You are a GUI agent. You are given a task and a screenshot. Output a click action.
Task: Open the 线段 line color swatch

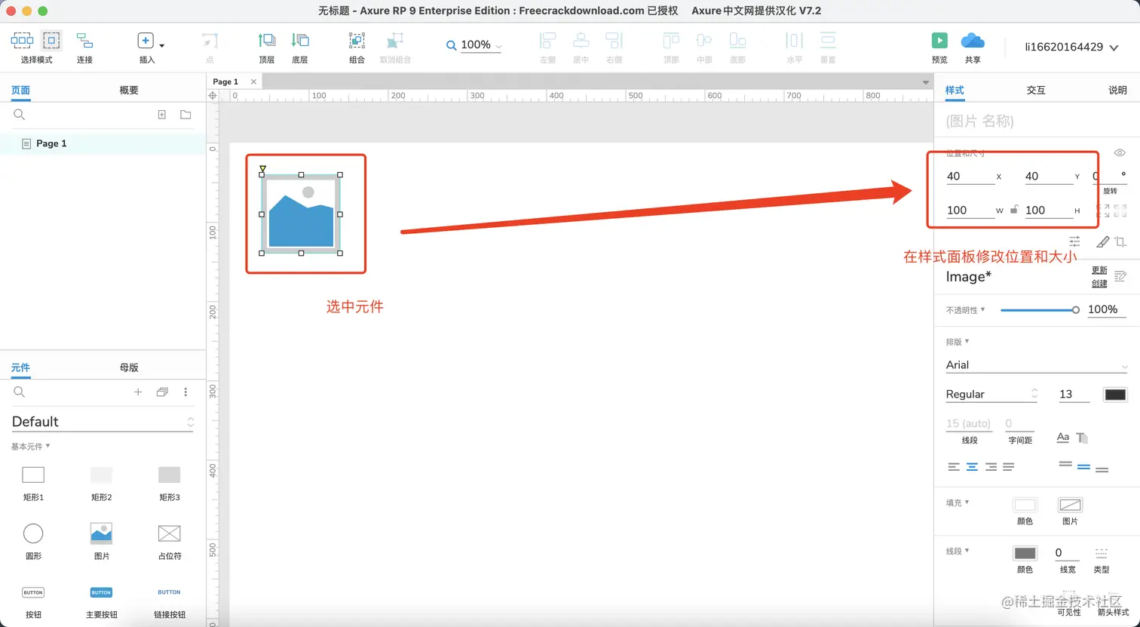tap(1025, 553)
